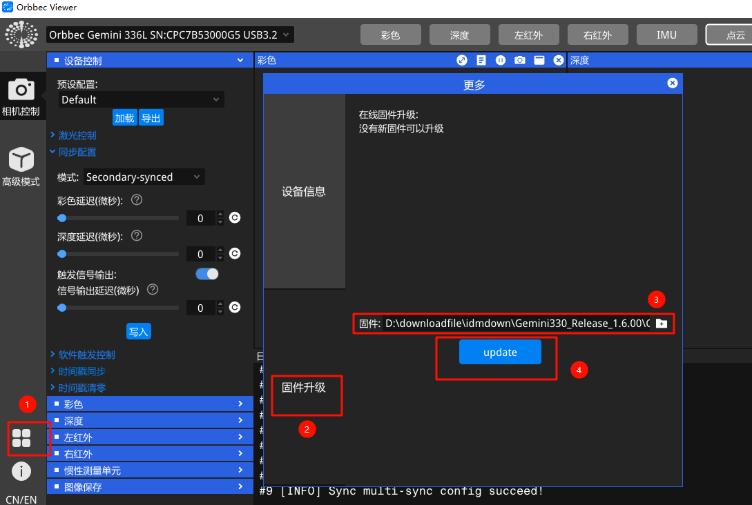Click the info icon in left sidebar
The width and height of the screenshot is (752, 505).
21,471
